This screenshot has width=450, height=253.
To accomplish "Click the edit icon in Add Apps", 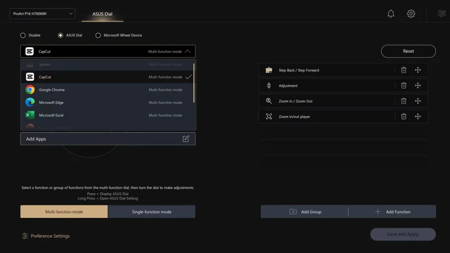I will pyautogui.click(x=186, y=139).
